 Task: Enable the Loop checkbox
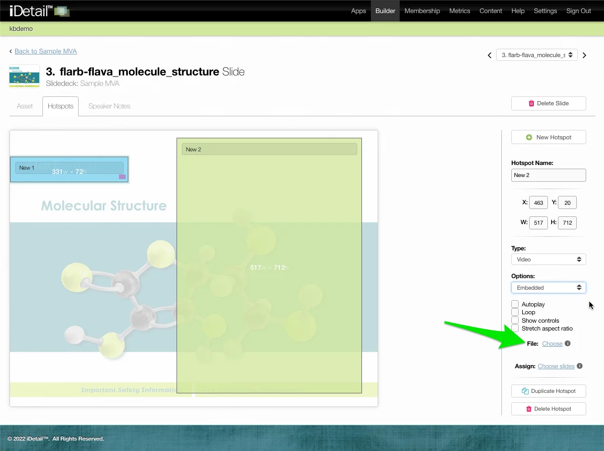(x=515, y=312)
